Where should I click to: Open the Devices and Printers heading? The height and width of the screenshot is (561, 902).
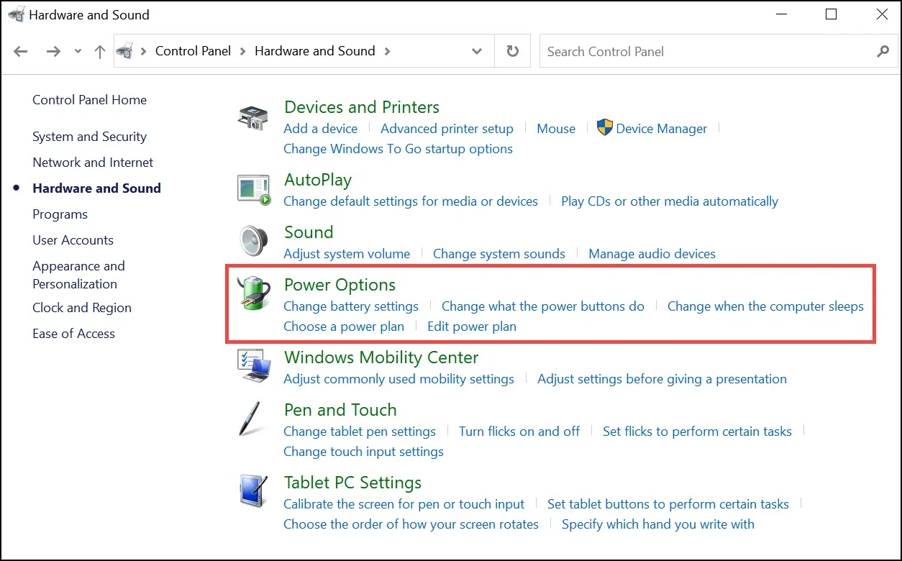pos(362,107)
